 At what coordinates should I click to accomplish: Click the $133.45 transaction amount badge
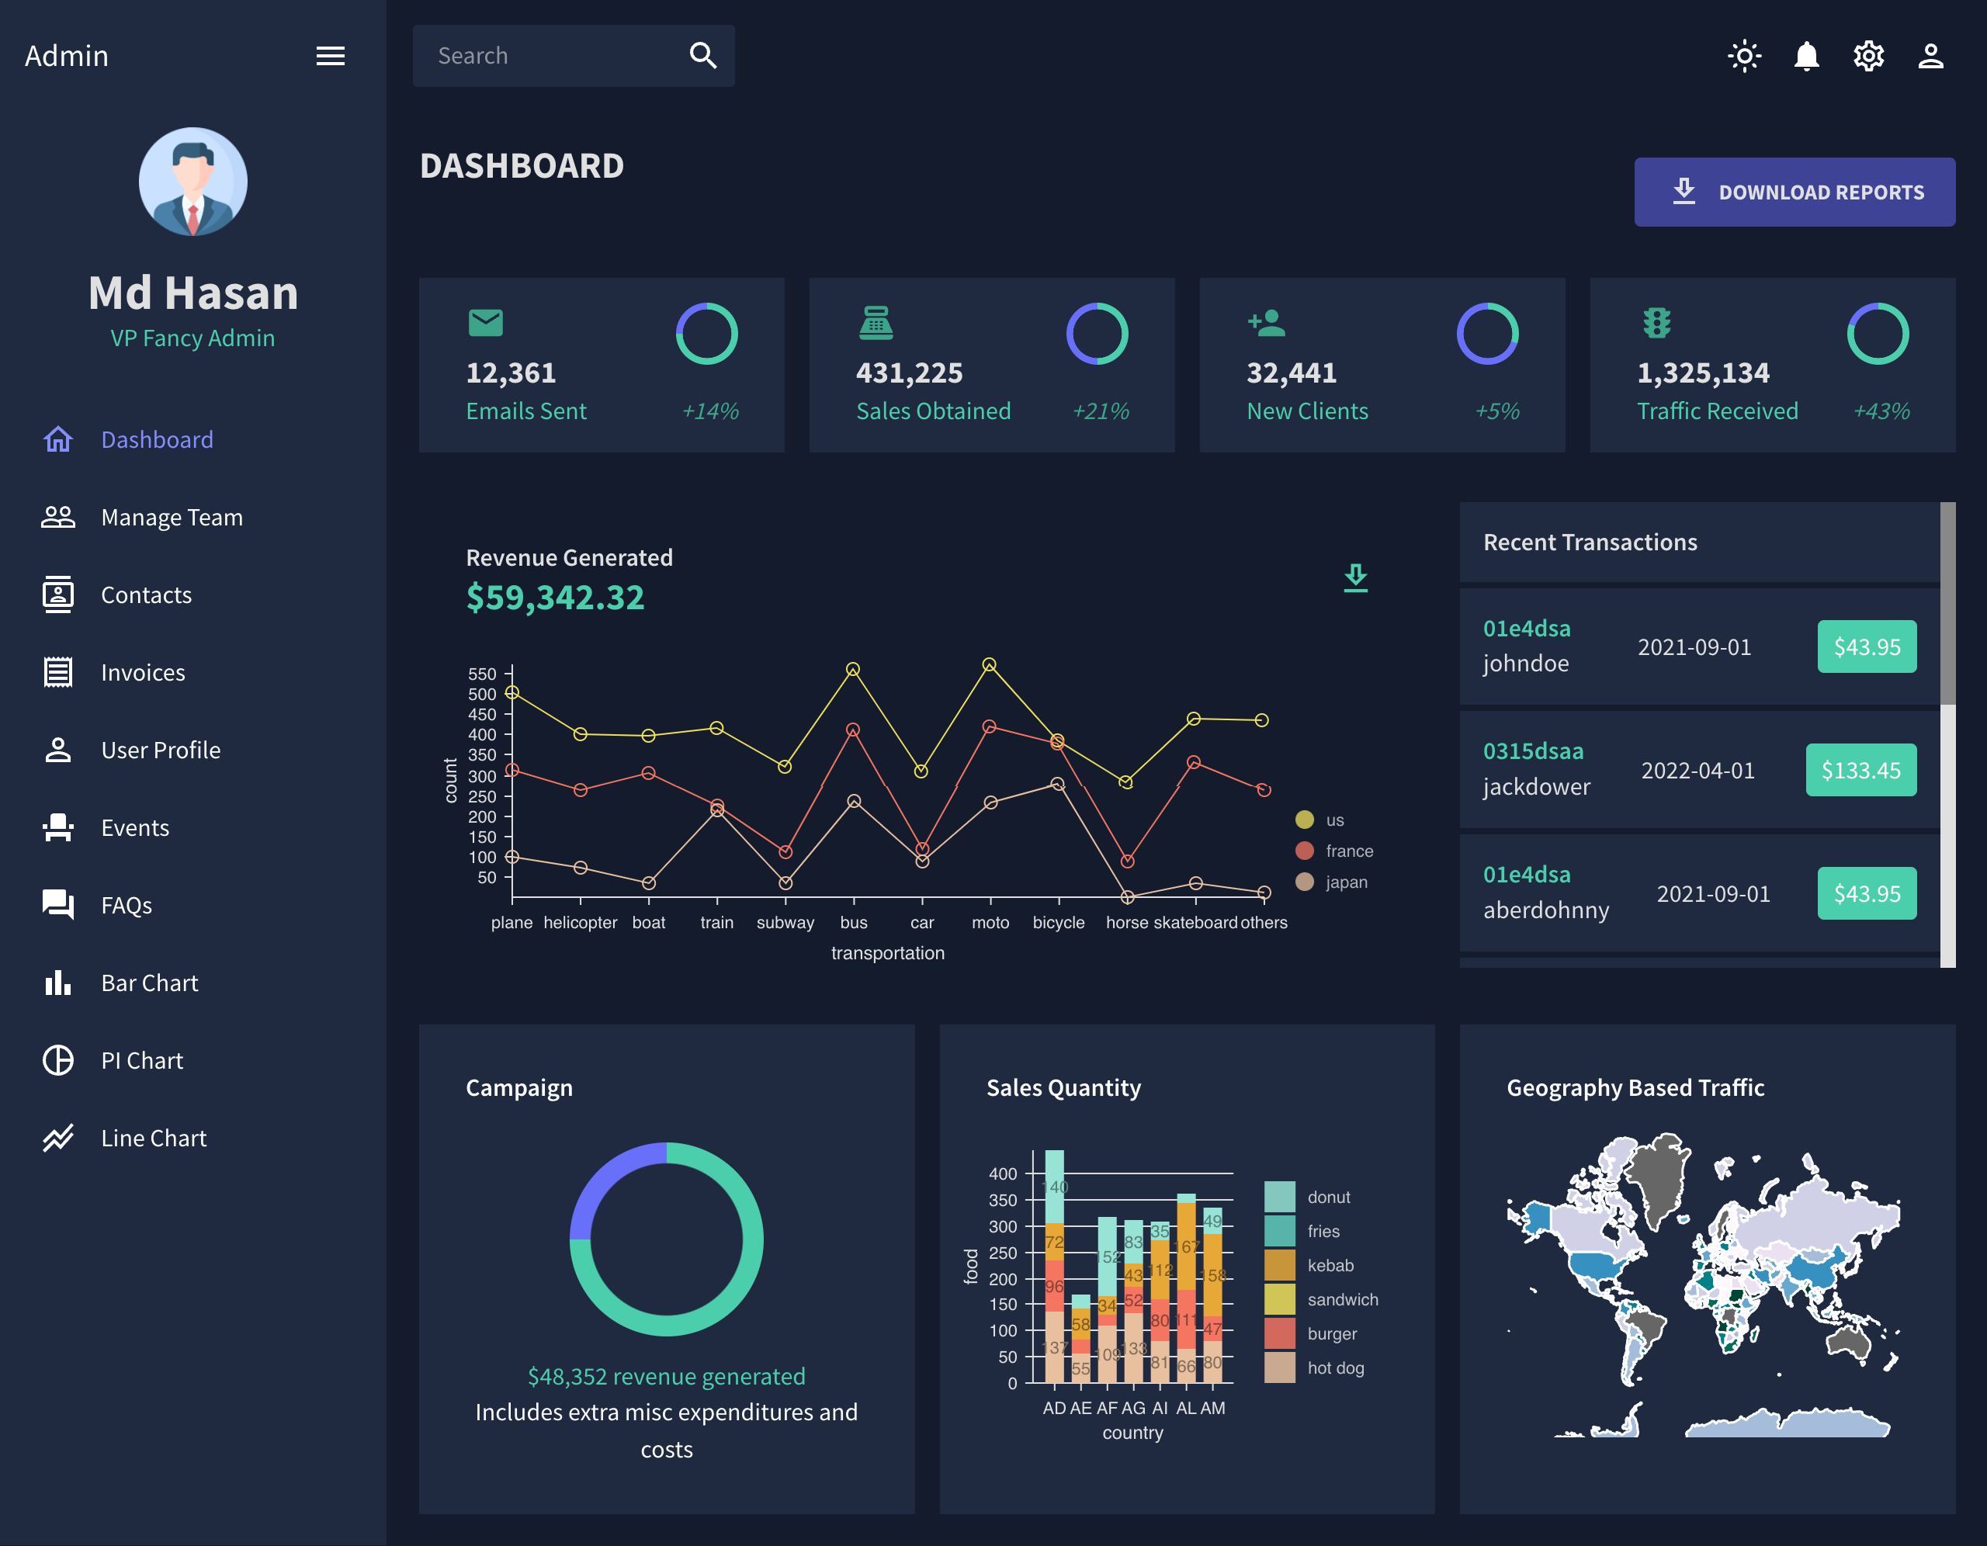click(1860, 770)
